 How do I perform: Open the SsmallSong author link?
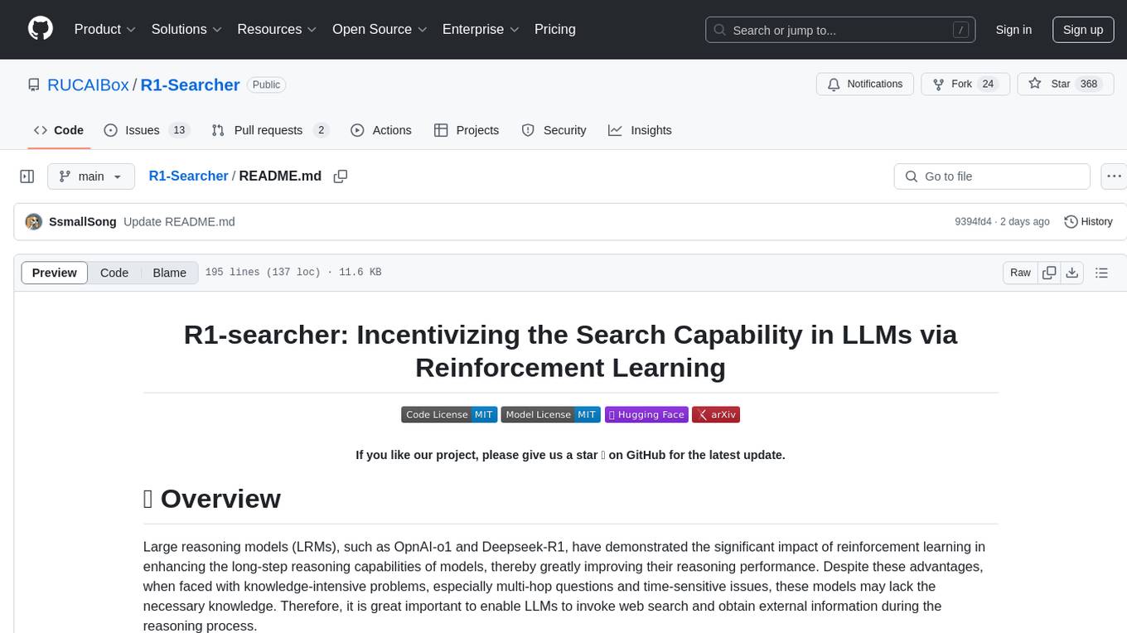pos(83,222)
